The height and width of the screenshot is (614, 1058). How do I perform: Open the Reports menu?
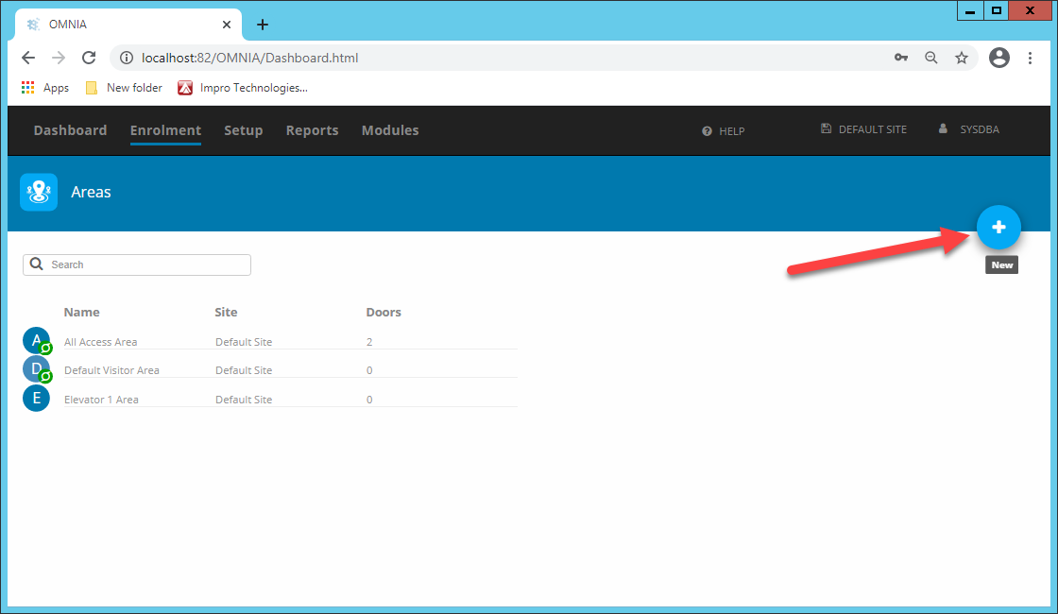[x=312, y=130]
